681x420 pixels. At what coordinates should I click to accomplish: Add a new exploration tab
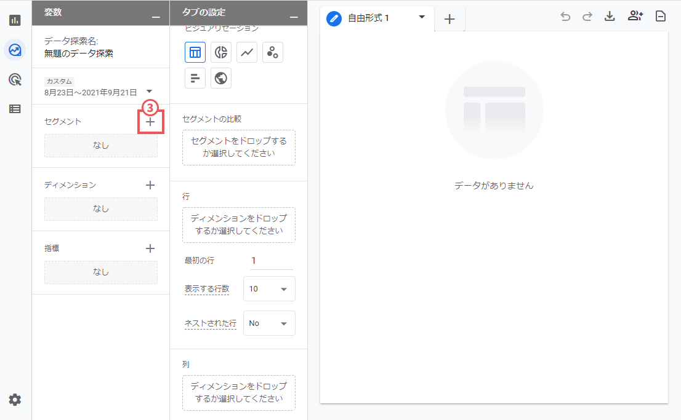[449, 18]
